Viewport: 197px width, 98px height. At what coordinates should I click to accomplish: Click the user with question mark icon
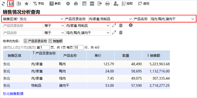click(116, 4)
